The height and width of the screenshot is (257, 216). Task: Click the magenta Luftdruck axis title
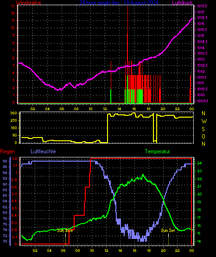(x=182, y=2)
